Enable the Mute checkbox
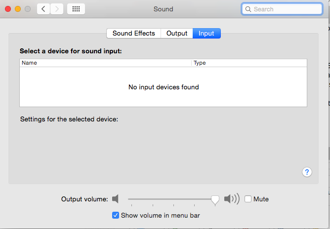This screenshot has width=330, height=229. point(248,199)
